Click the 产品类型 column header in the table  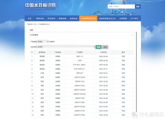(x=58, y=52)
